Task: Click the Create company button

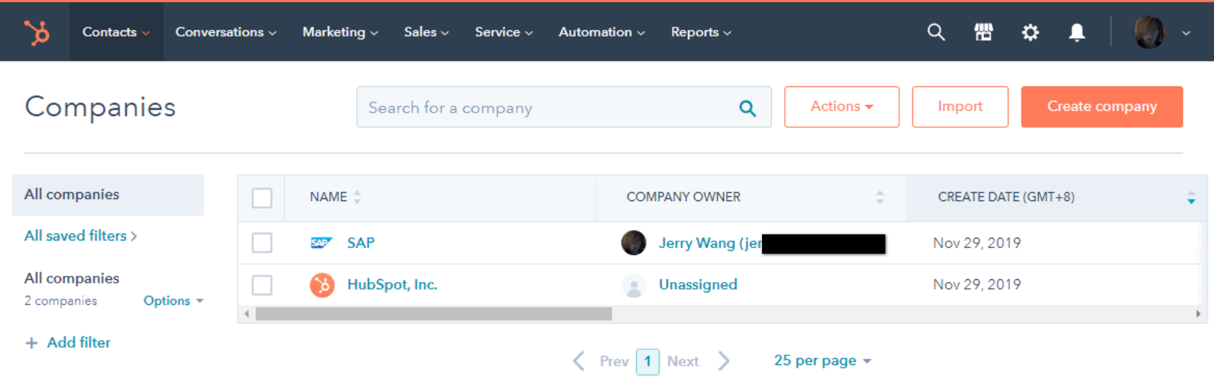Action: tap(1101, 106)
